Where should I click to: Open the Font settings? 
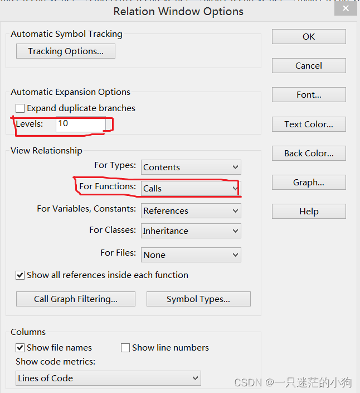tap(309, 95)
